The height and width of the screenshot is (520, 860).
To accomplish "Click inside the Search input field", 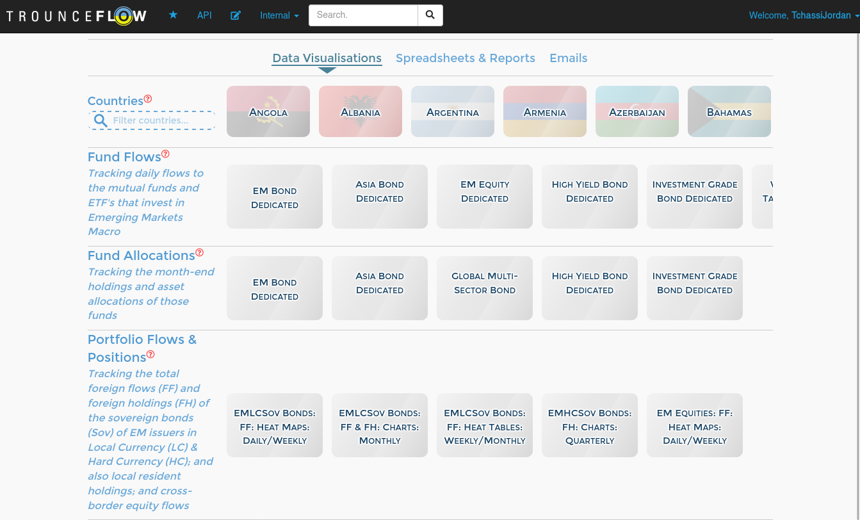I will click(362, 15).
